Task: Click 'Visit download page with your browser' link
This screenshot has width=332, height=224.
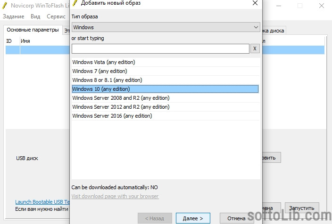Action: coord(115,196)
